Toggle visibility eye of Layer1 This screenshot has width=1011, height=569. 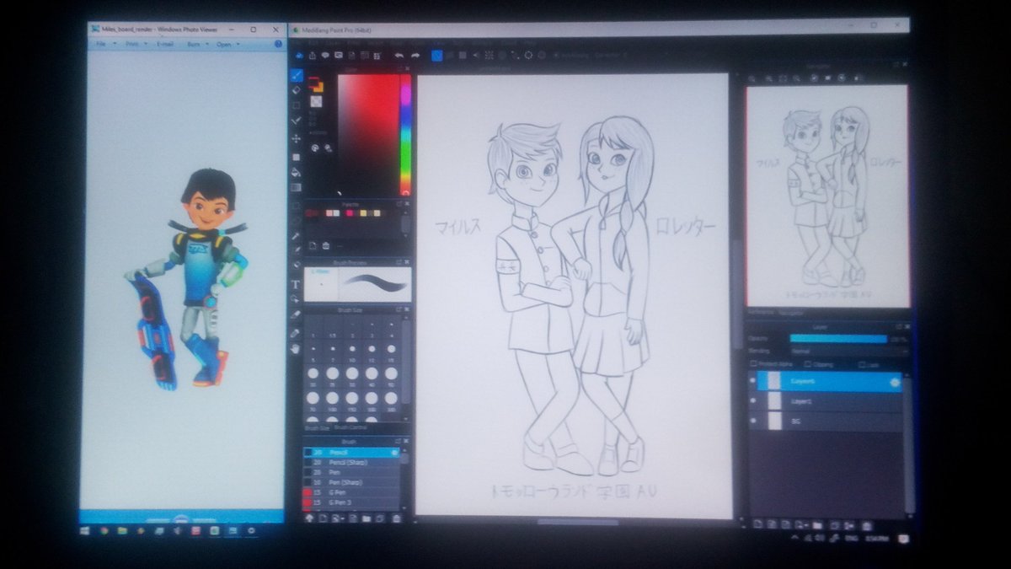pos(755,402)
